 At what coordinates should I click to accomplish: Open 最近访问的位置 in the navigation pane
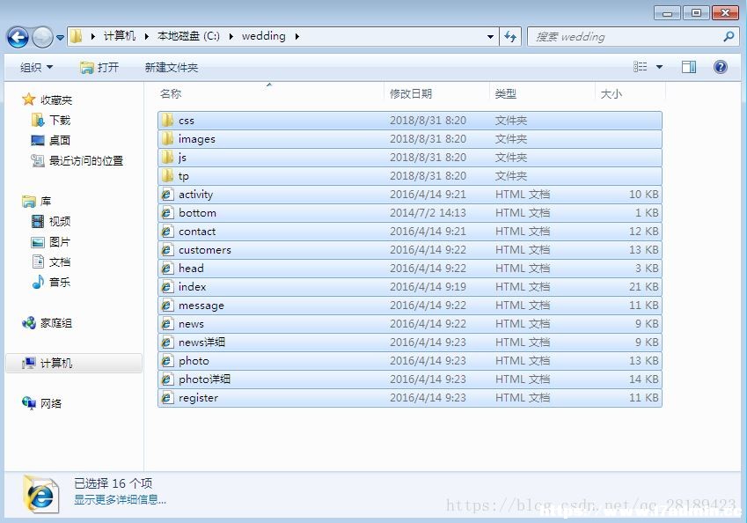[85, 160]
